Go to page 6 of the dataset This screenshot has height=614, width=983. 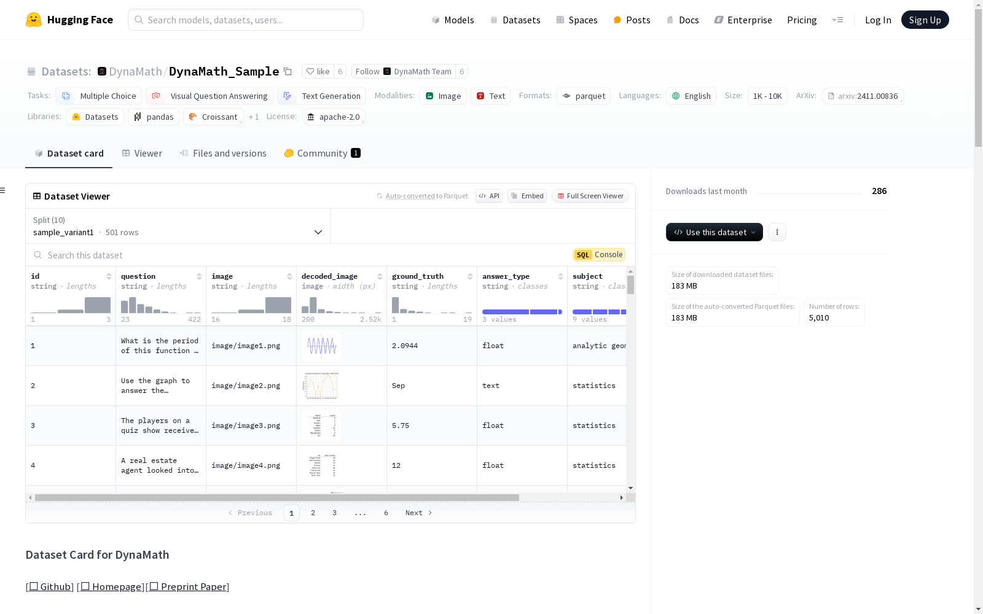coord(386,513)
